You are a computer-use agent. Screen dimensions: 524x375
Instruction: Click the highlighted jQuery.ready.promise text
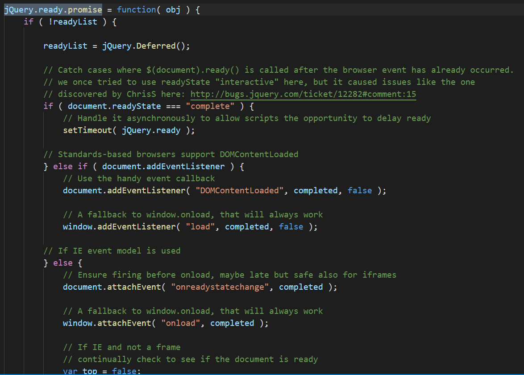click(x=53, y=10)
